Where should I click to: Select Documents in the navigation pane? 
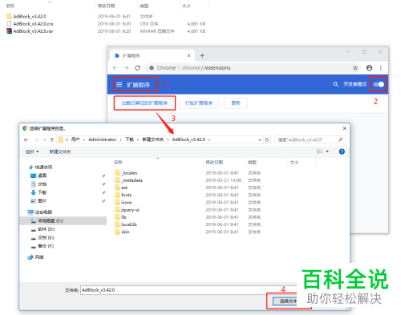click(38, 184)
